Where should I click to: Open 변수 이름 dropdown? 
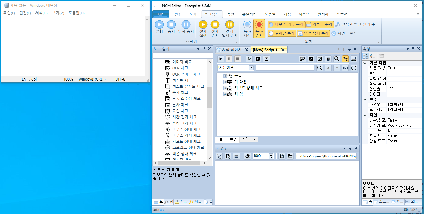pyautogui.click(x=251, y=68)
